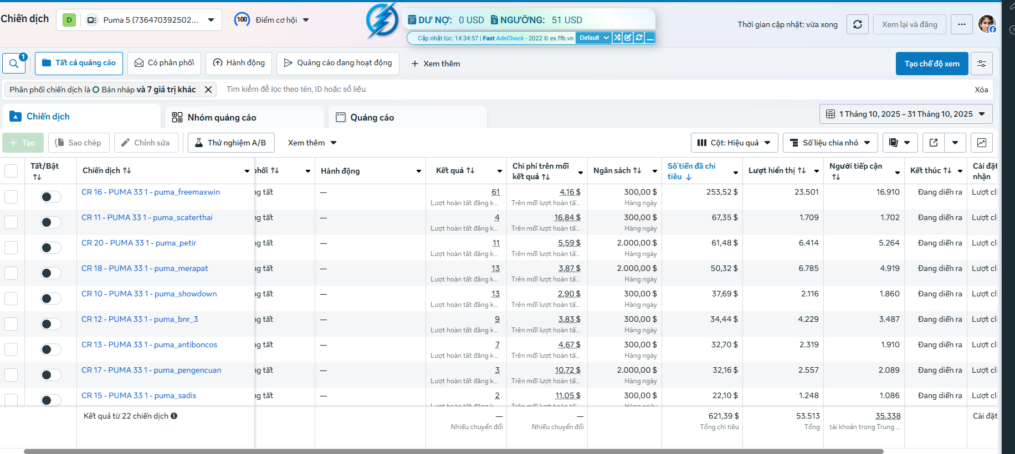Click the DƯ NỢ document icon
The image size is (1015, 454).
coord(412,20)
